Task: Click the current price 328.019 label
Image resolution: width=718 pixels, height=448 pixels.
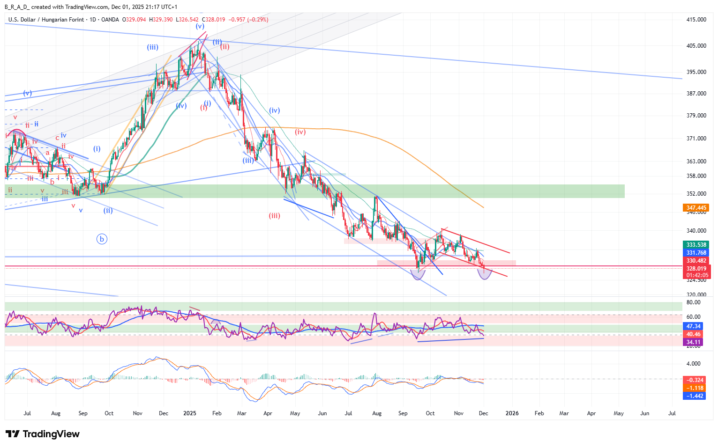Action: (x=696, y=269)
